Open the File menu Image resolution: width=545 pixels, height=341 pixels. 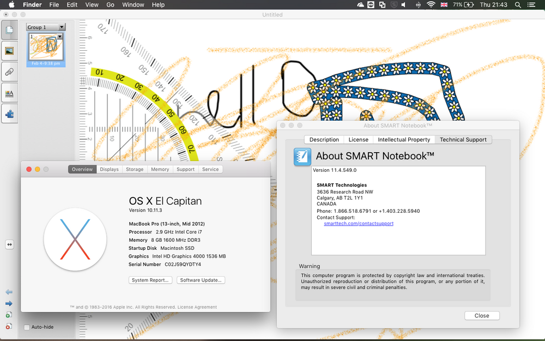(54, 4)
